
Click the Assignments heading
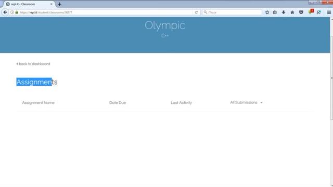tap(37, 82)
